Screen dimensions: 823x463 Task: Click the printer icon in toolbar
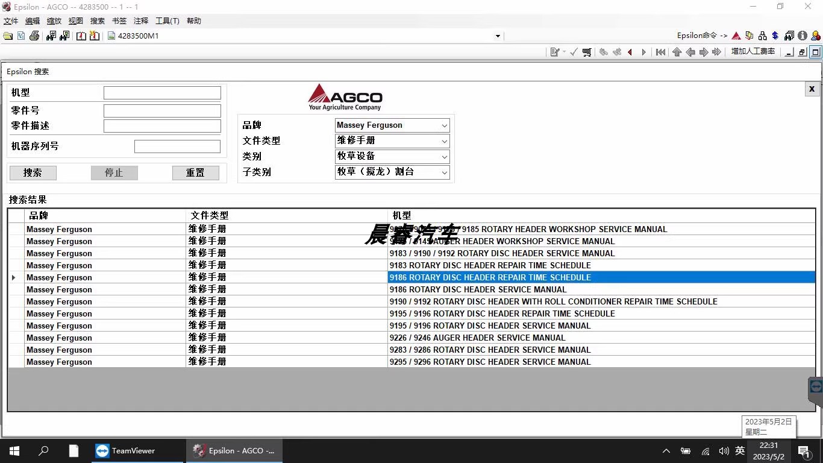coord(34,36)
